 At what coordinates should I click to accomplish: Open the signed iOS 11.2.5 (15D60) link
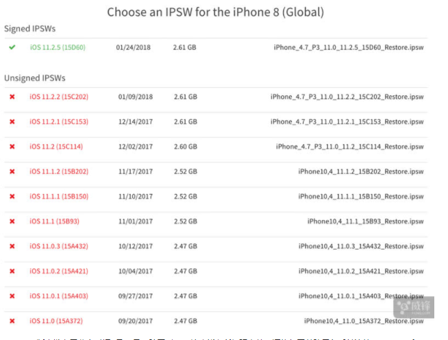pos(56,47)
